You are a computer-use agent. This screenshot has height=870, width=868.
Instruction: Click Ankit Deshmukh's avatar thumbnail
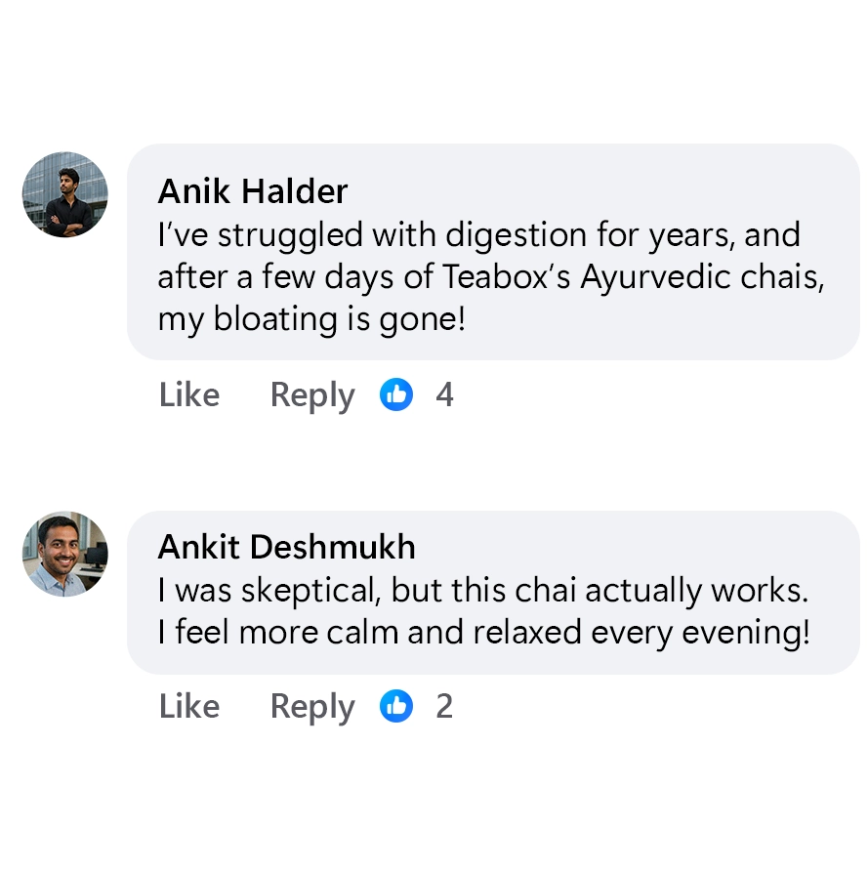click(x=64, y=554)
